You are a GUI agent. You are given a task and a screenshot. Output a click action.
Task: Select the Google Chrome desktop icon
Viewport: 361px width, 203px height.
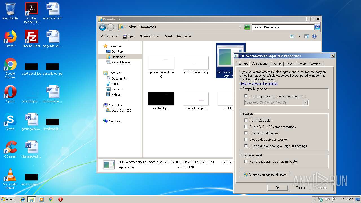click(10, 68)
